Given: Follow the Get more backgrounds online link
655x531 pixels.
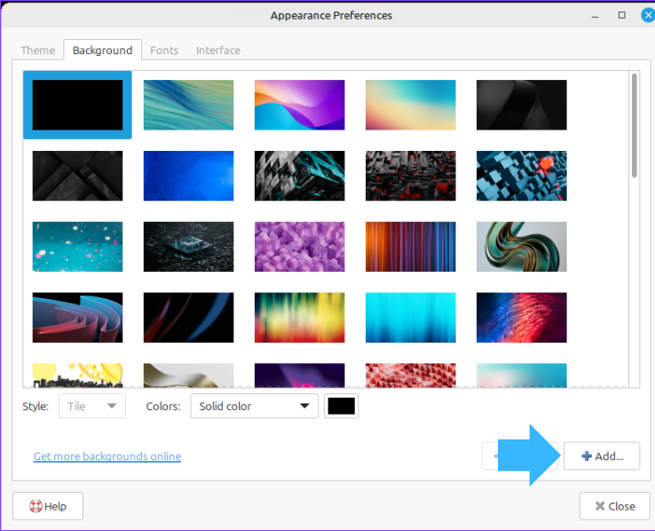Looking at the screenshot, I should click(107, 456).
